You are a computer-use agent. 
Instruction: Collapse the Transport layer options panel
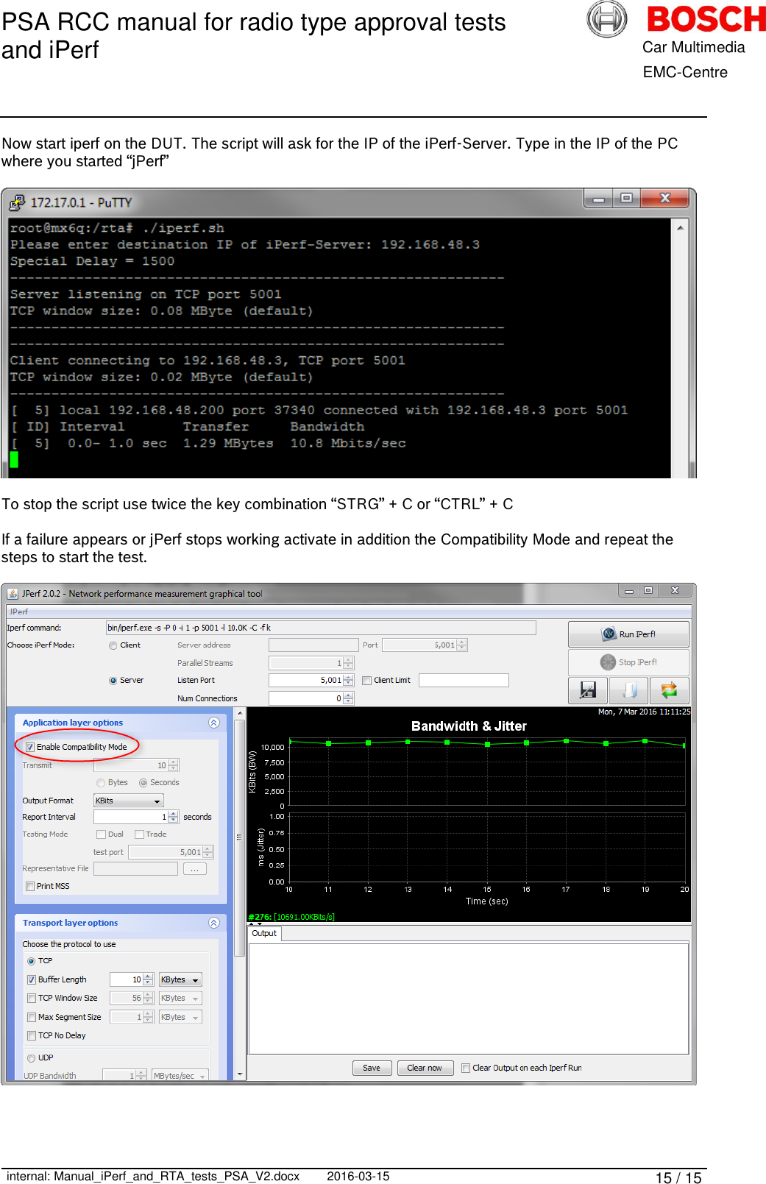click(x=214, y=923)
